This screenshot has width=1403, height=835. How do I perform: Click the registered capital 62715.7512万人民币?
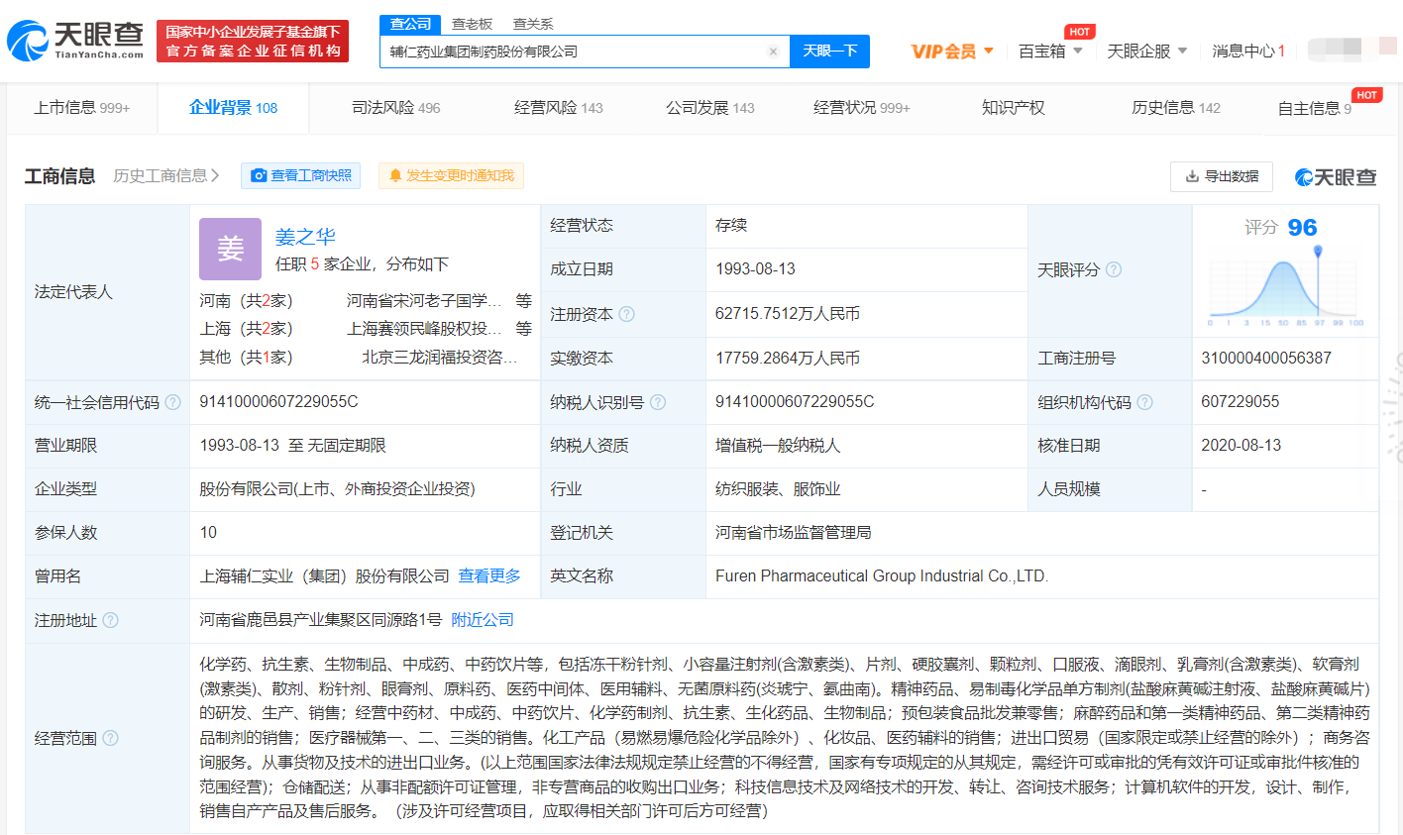coord(788,313)
